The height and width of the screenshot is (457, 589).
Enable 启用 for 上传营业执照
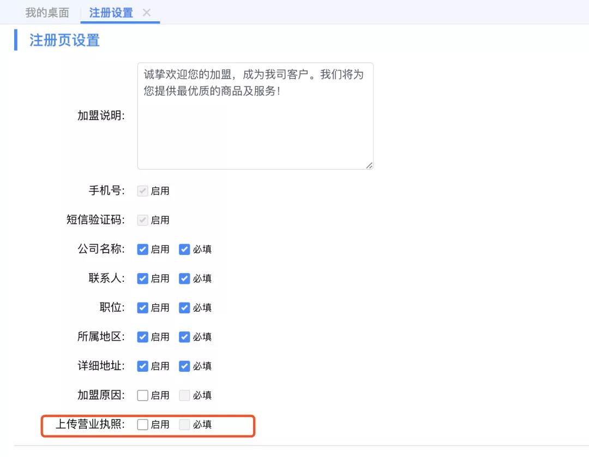[x=143, y=425]
